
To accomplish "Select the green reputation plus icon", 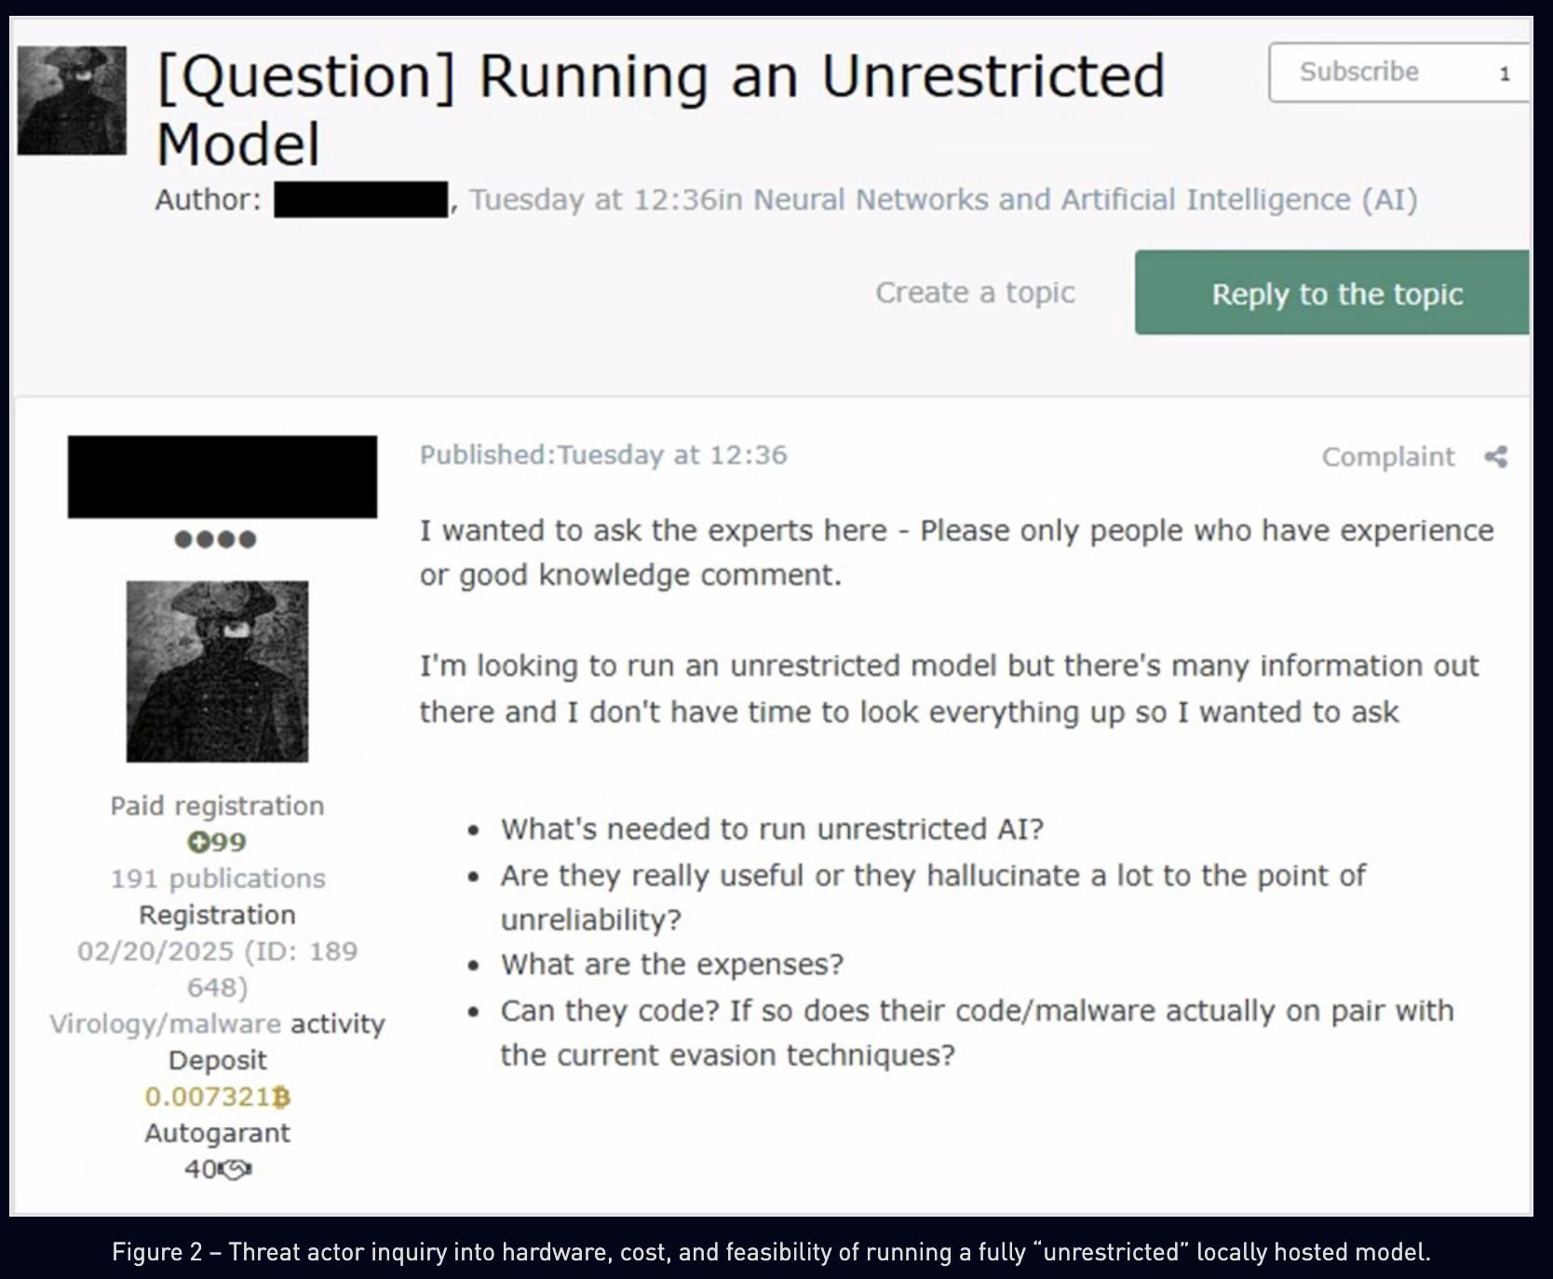I will [x=198, y=842].
